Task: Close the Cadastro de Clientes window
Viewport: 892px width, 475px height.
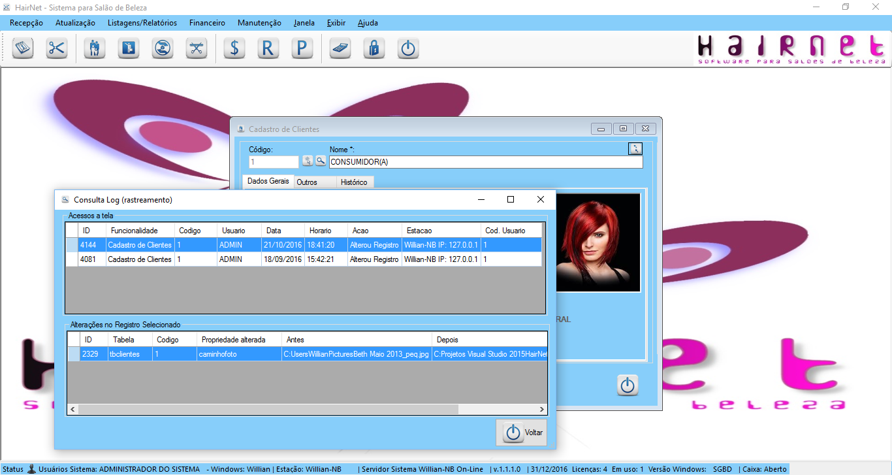Action: click(645, 129)
